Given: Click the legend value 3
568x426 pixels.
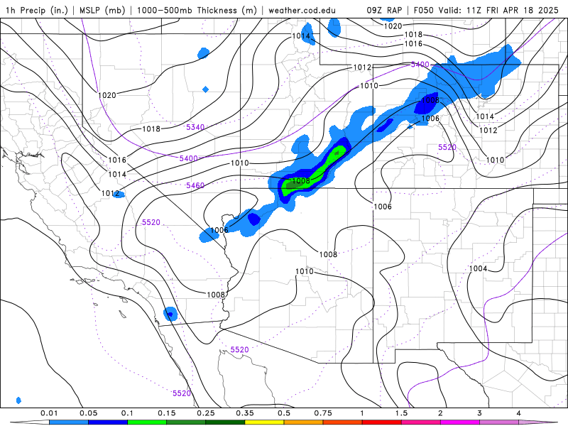Looking at the screenshot, I should (x=479, y=413).
